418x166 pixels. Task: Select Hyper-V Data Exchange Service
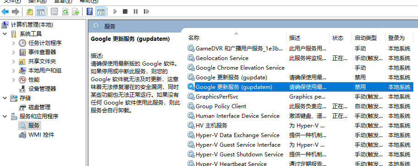[300, 135]
